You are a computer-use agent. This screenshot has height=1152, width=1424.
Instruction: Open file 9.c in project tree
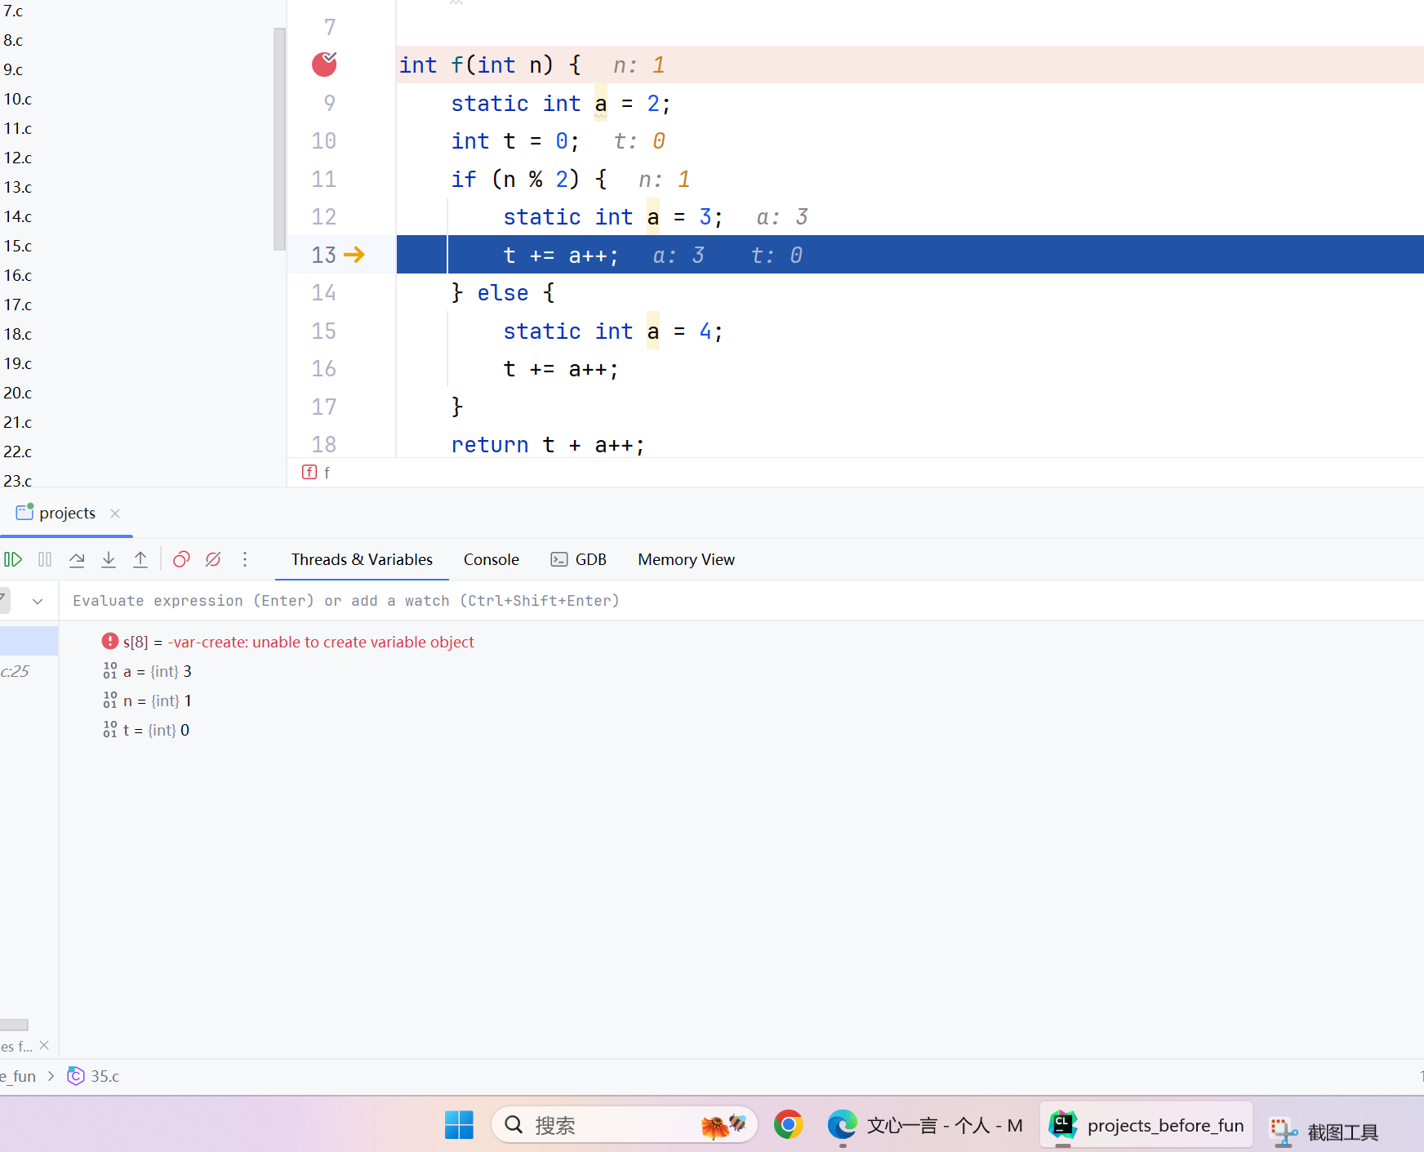tap(13, 69)
